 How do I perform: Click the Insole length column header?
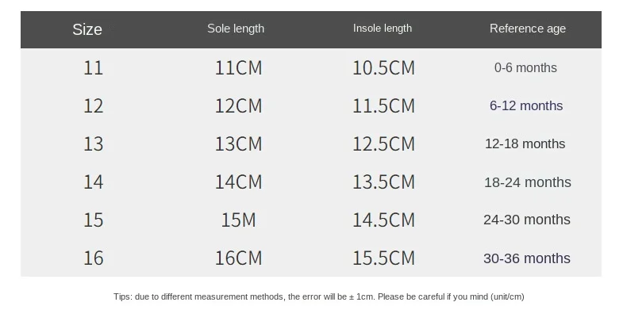pyautogui.click(x=383, y=29)
